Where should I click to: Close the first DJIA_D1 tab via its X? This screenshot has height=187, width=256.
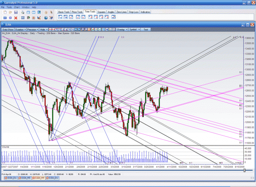click(x=6, y=178)
